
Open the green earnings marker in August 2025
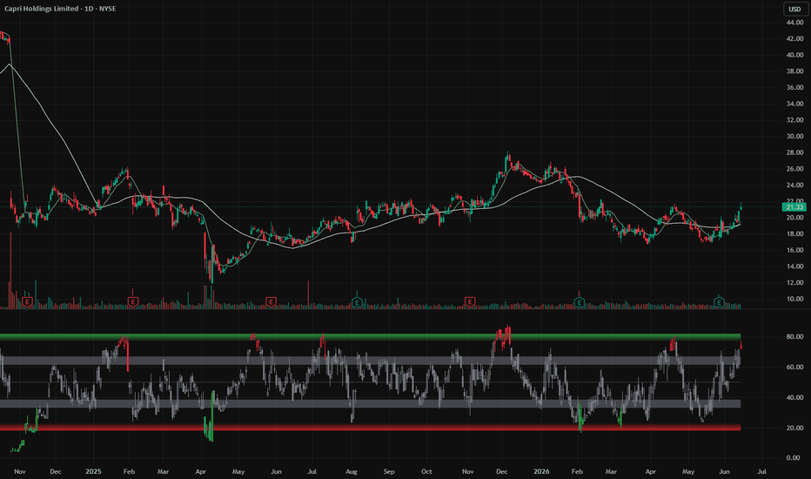357,301
